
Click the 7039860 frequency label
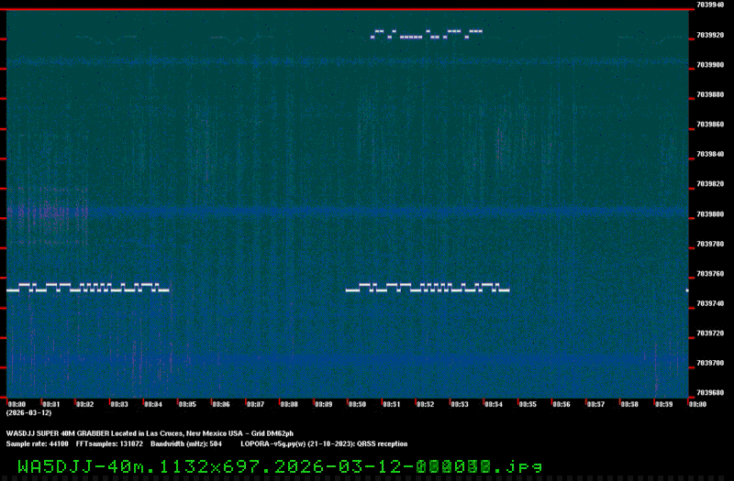710,125
